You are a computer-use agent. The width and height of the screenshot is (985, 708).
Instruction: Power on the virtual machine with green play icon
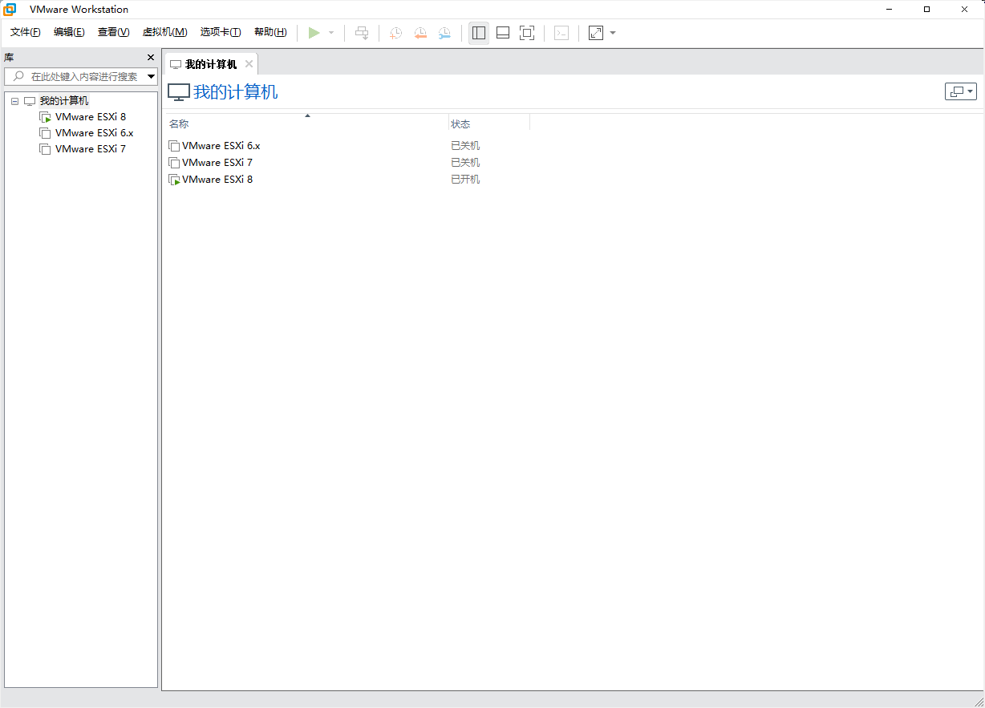(314, 32)
